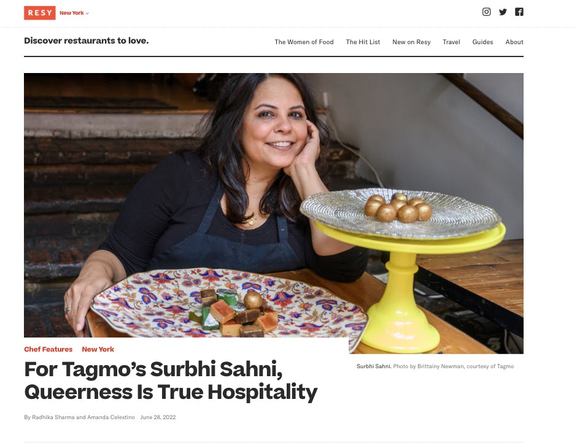The height and width of the screenshot is (448, 577).
Task: Open Resy's Facebook page icon
Action: (519, 12)
